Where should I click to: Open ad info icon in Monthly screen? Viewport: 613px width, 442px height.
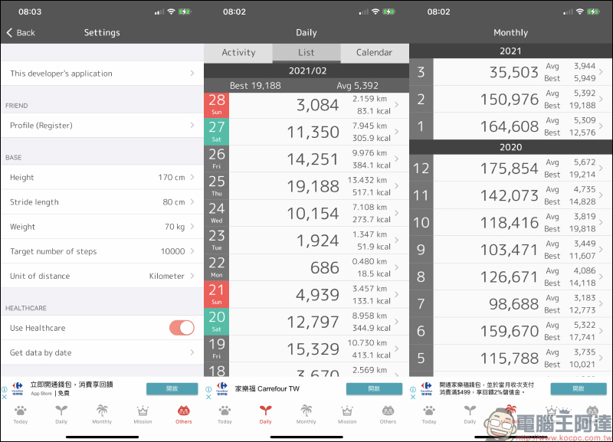coord(413,389)
